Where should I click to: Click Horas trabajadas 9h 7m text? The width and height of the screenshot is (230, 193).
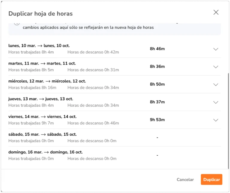point(31,123)
